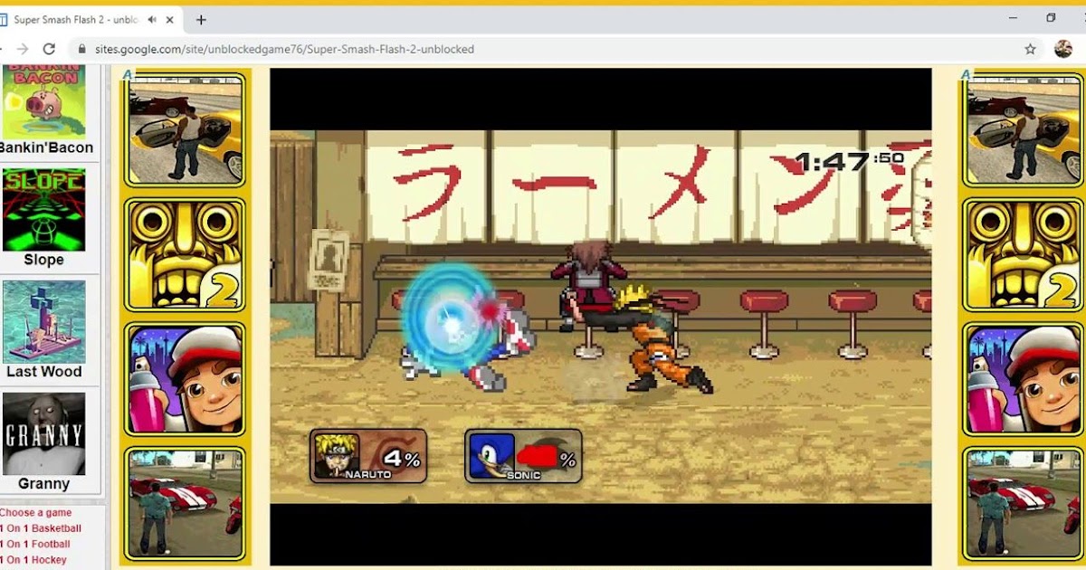Click the right Temple Run 2 ad

[1024, 255]
